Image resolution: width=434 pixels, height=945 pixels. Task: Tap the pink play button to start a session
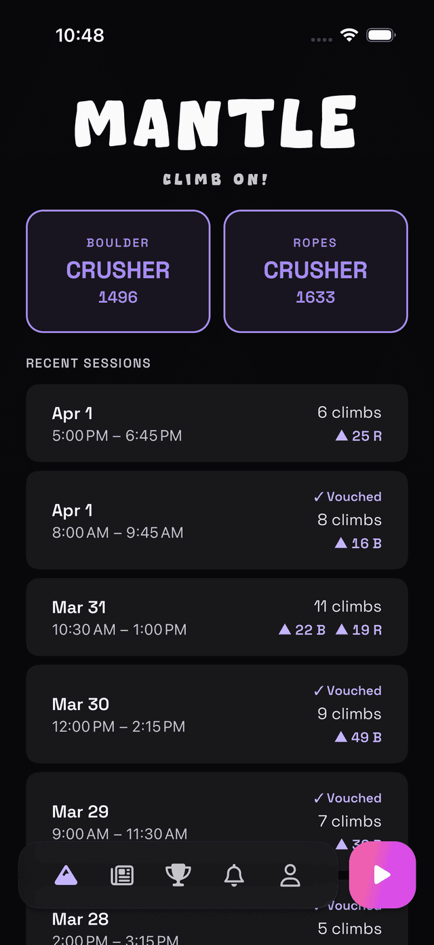tap(382, 875)
